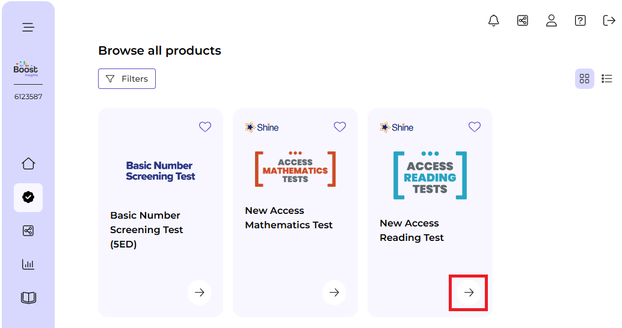Open New Access Mathematics Test arrow

(334, 293)
